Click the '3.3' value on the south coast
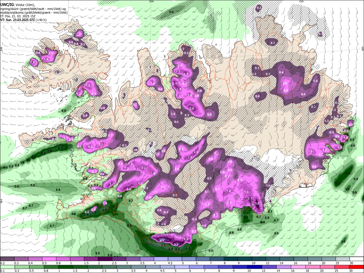Screen dimensions: 364x273 coord(176,244)
